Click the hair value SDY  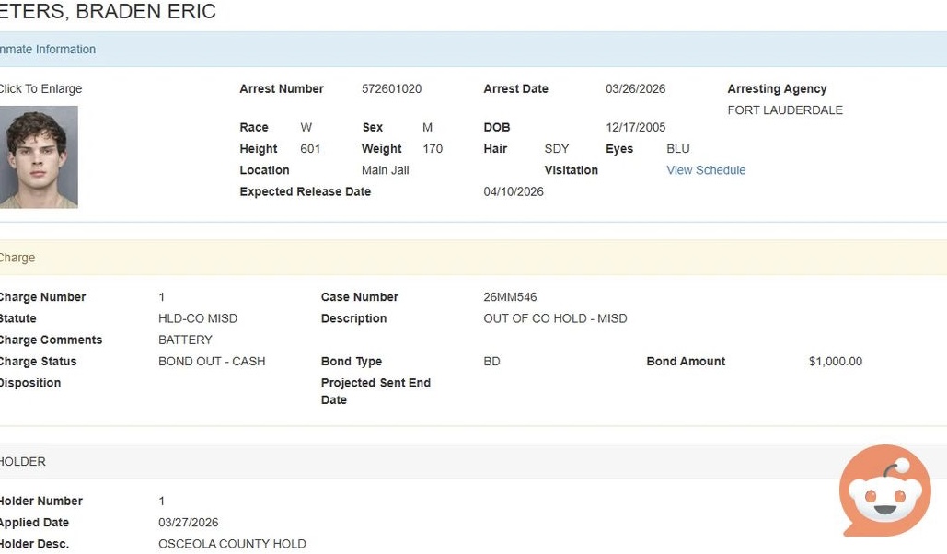556,149
